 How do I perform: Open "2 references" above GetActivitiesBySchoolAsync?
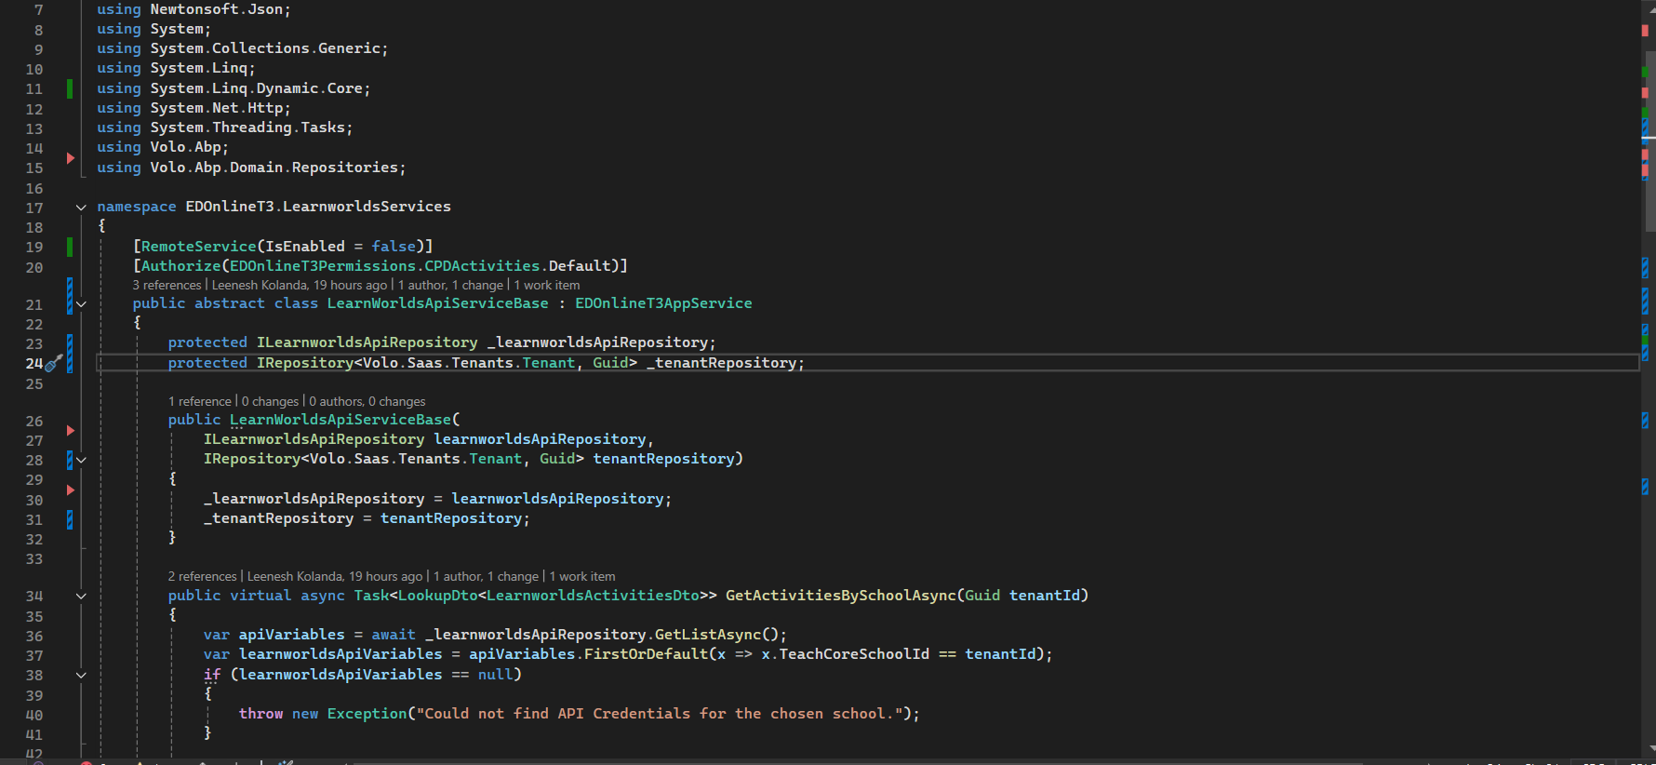(x=202, y=577)
